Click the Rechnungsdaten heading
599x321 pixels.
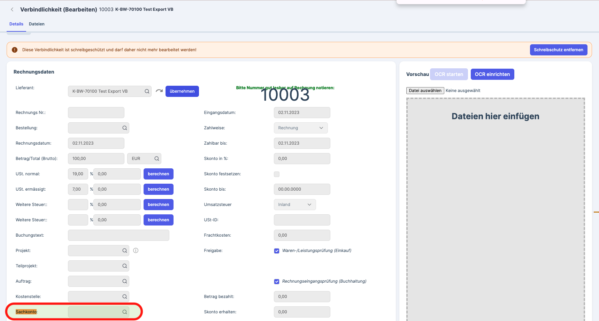coord(34,72)
